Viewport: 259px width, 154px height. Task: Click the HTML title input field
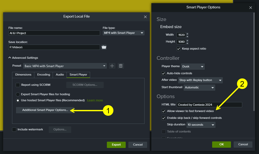tap(209, 105)
